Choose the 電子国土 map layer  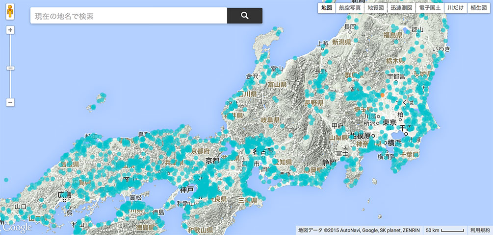tap(430, 8)
